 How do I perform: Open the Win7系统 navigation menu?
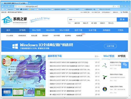pyautogui.click(x=36, y=30)
